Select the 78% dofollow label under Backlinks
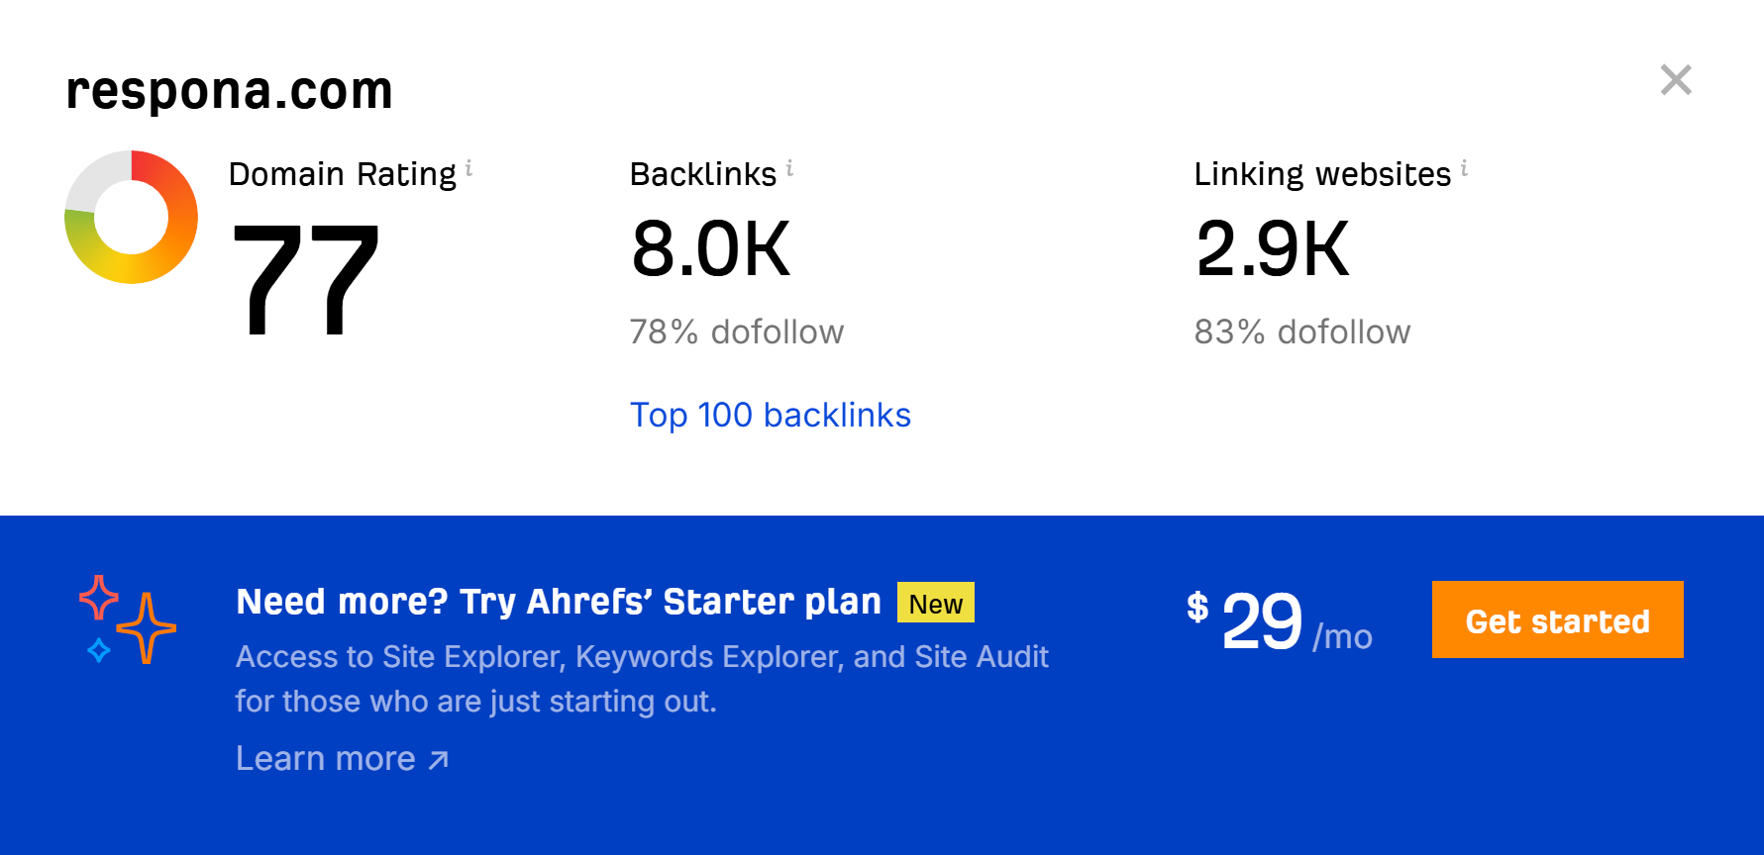Image resolution: width=1764 pixels, height=855 pixels. tap(737, 332)
